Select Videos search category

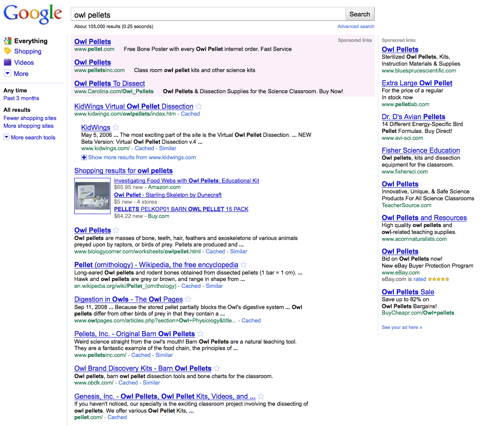click(x=24, y=63)
